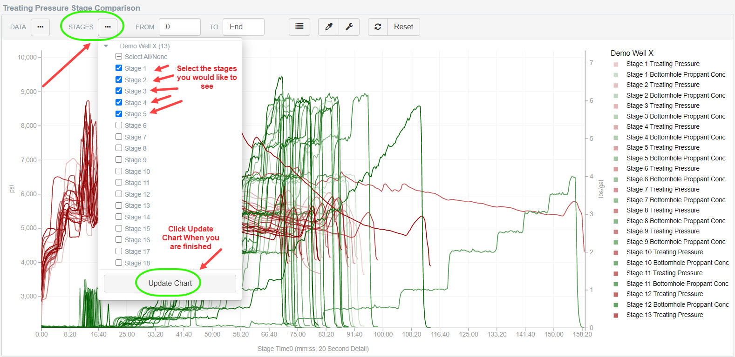
Task: Select the Stage 14 checkbox
Action: [x=119, y=217]
